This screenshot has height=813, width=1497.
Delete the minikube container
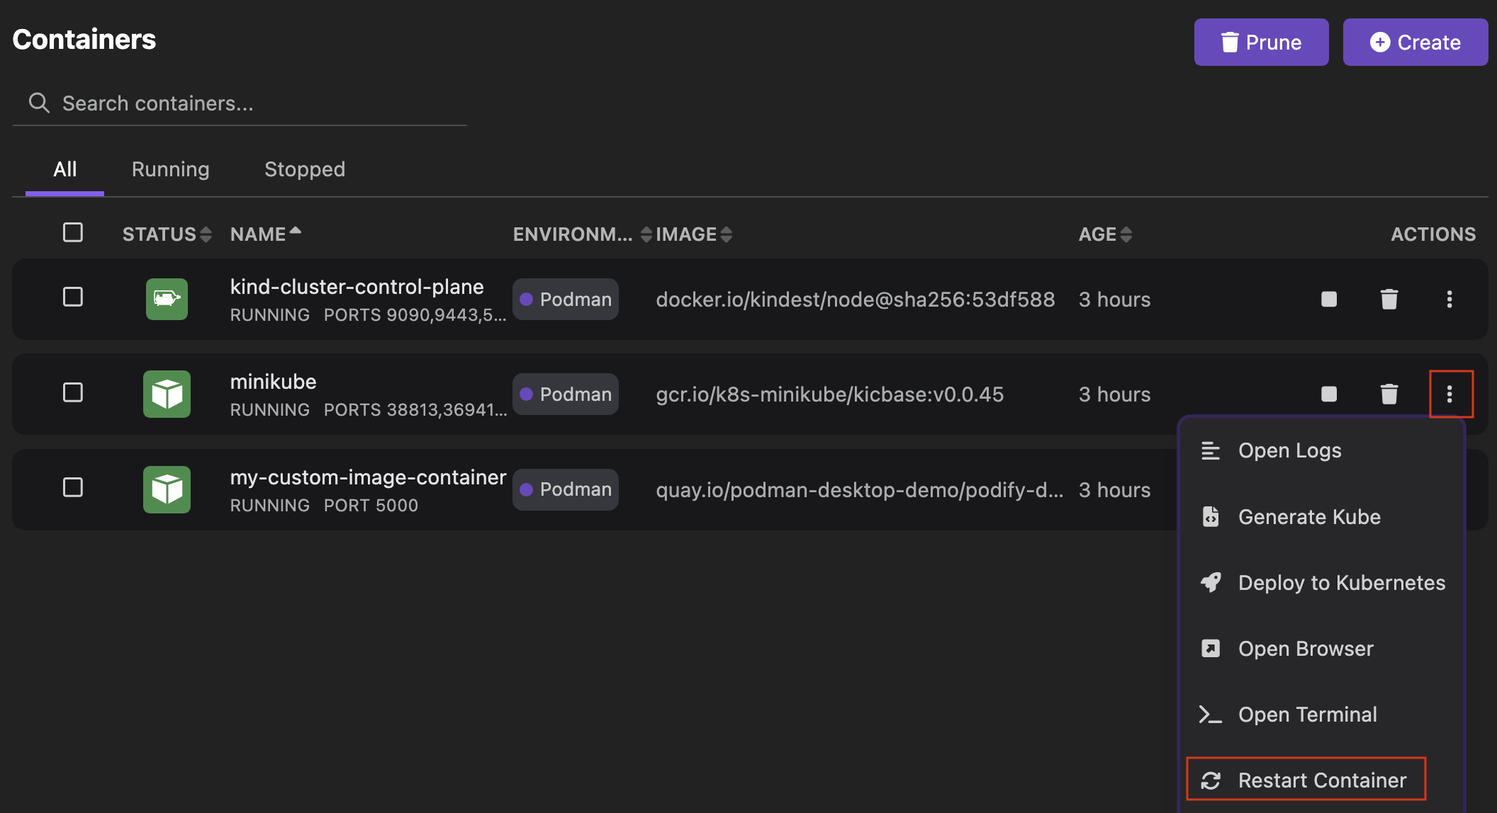[x=1388, y=394]
